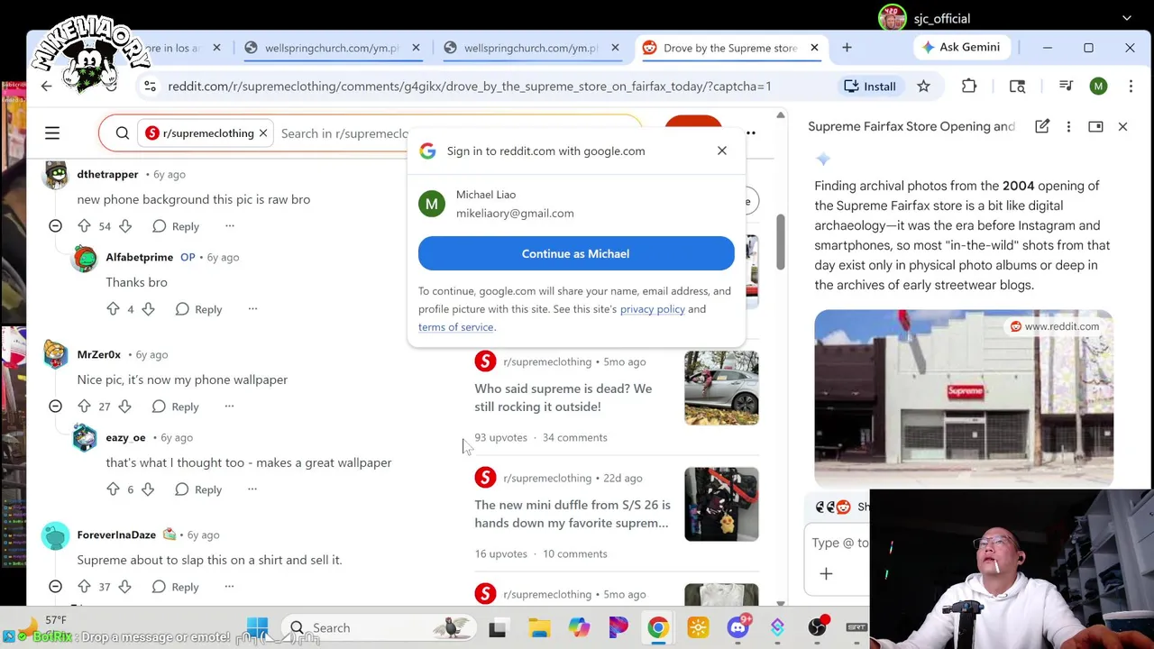Image resolution: width=1154 pixels, height=649 pixels.
Task: Open Discord from taskbar
Action: pyautogui.click(x=738, y=627)
